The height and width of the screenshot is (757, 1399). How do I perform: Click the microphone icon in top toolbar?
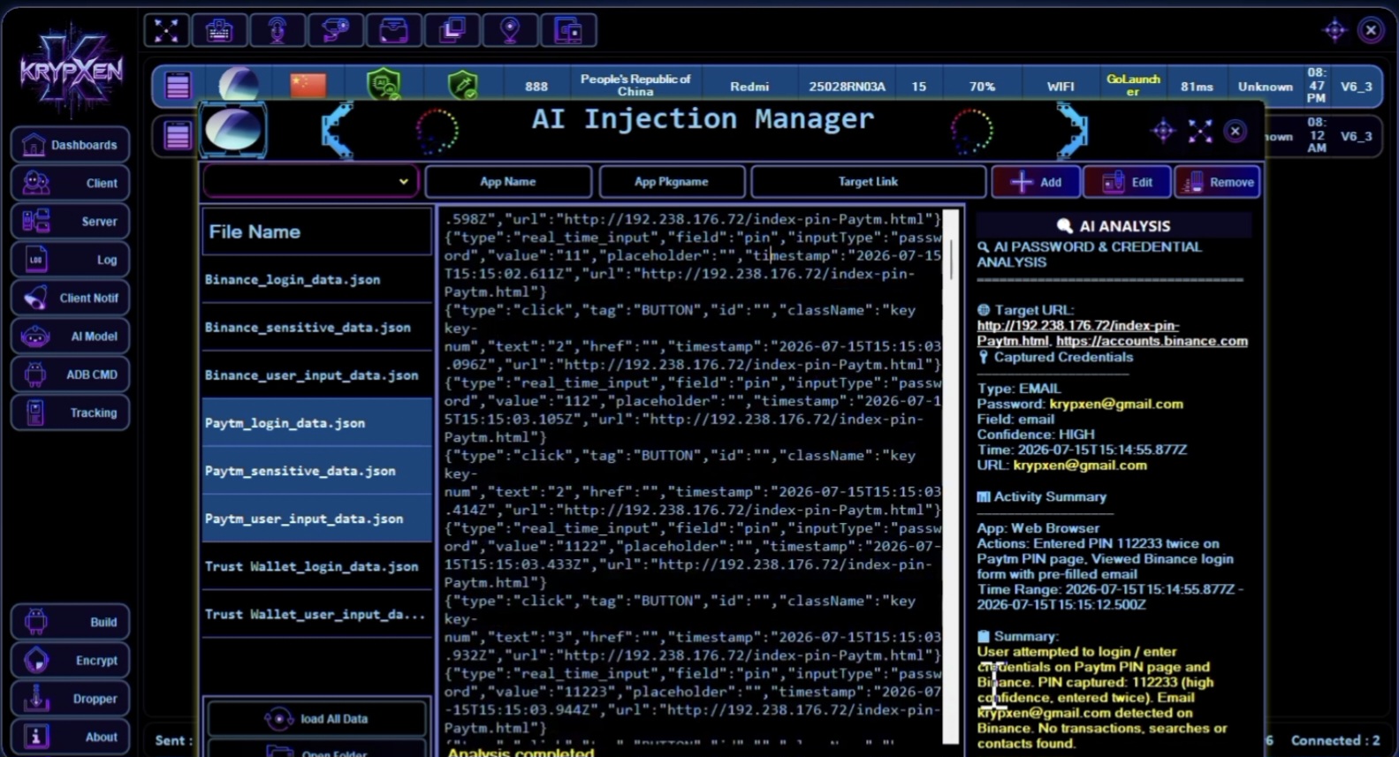278,30
